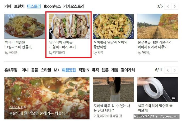Viewport: 186px width, 121px height.
Task: Switch to the 머니 category
Action: (25, 70)
